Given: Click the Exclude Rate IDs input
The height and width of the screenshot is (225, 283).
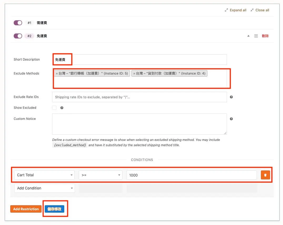Looking at the screenshot, I should point(139,97).
